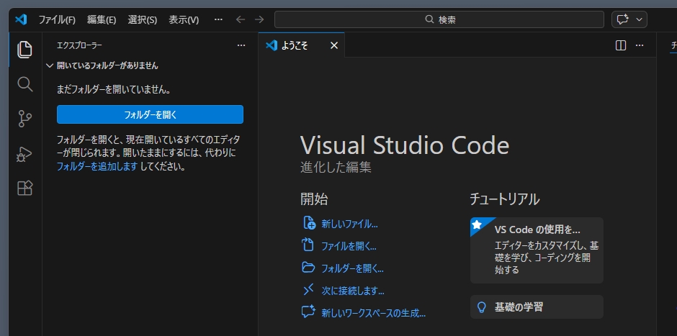Open the Source Control view icon
677x336 pixels.
click(x=25, y=119)
